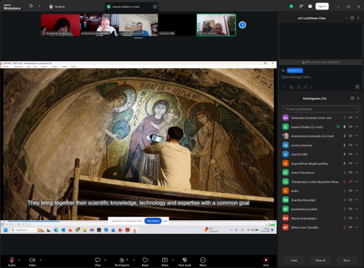Image resolution: width=364 pixels, height=268 pixels.
Task: Click the Invite button
Action: click(x=294, y=260)
